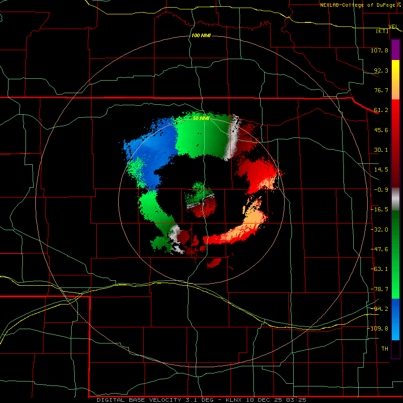Screen dimensions: 403x403
Task: Select the TH label under the scale
Action: pos(385,349)
